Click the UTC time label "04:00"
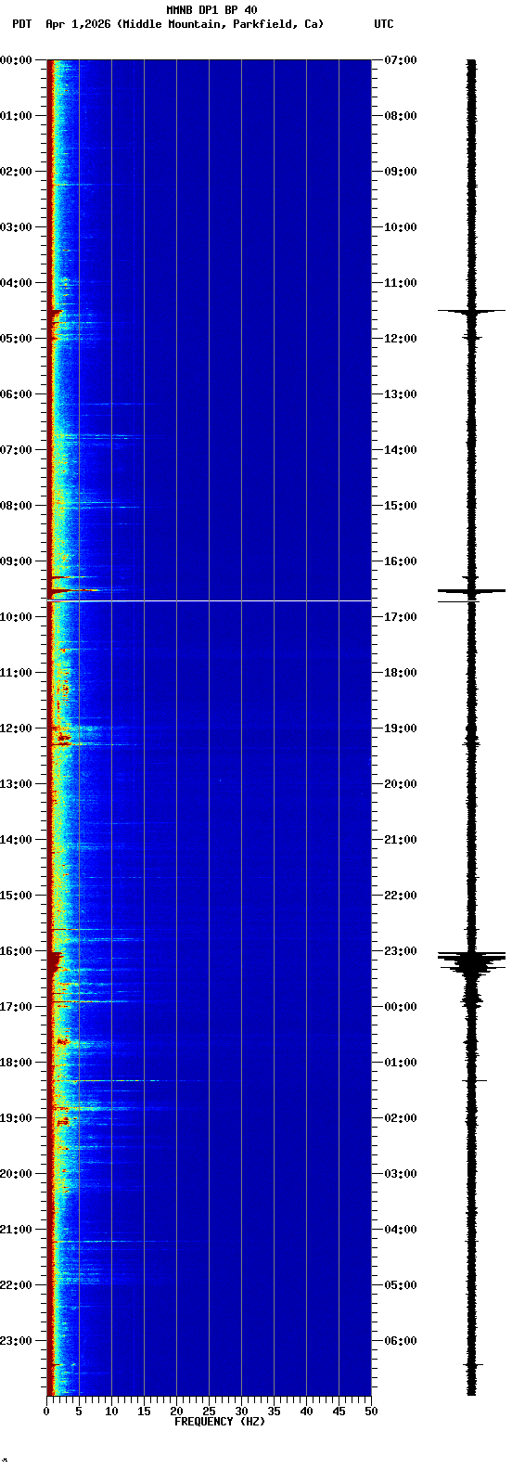 pyautogui.click(x=401, y=1230)
